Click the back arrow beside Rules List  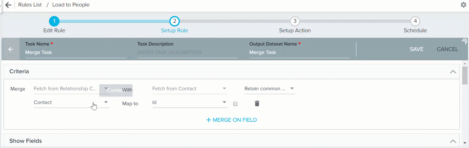coord(9,5)
